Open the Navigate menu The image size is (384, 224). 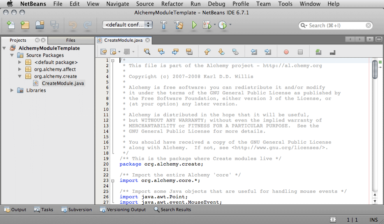pos(118,4)
